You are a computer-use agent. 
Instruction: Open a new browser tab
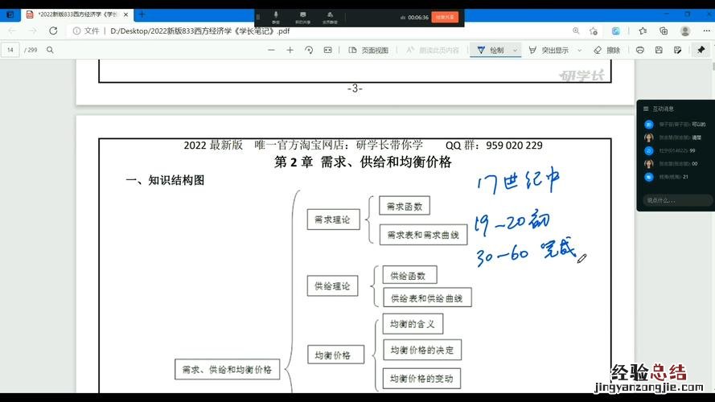pos(142,14)
